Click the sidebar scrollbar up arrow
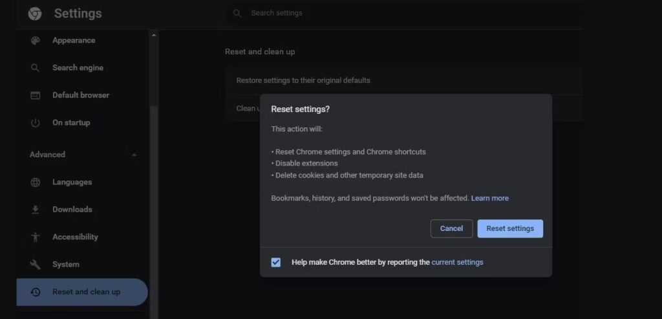Viewport: 662px width, 319px height. (154, 35)
